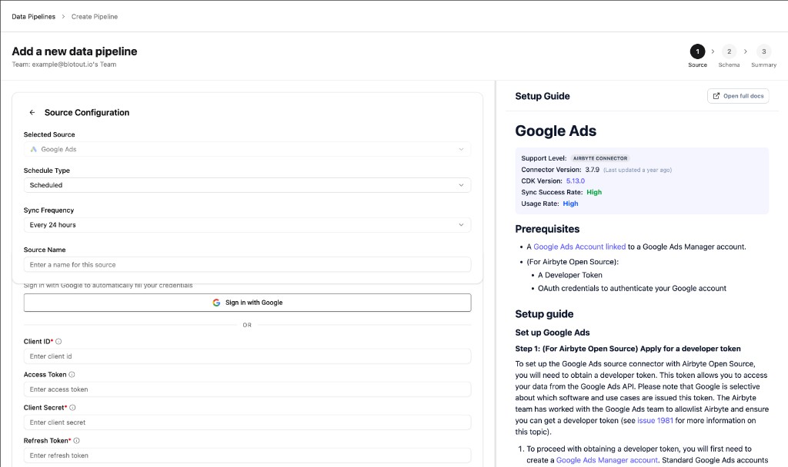Open the CDK Version 5.13.0 link

click(576, 181)
